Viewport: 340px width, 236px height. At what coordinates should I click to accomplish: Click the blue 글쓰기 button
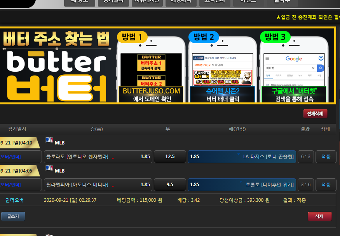tap(13, 216)
